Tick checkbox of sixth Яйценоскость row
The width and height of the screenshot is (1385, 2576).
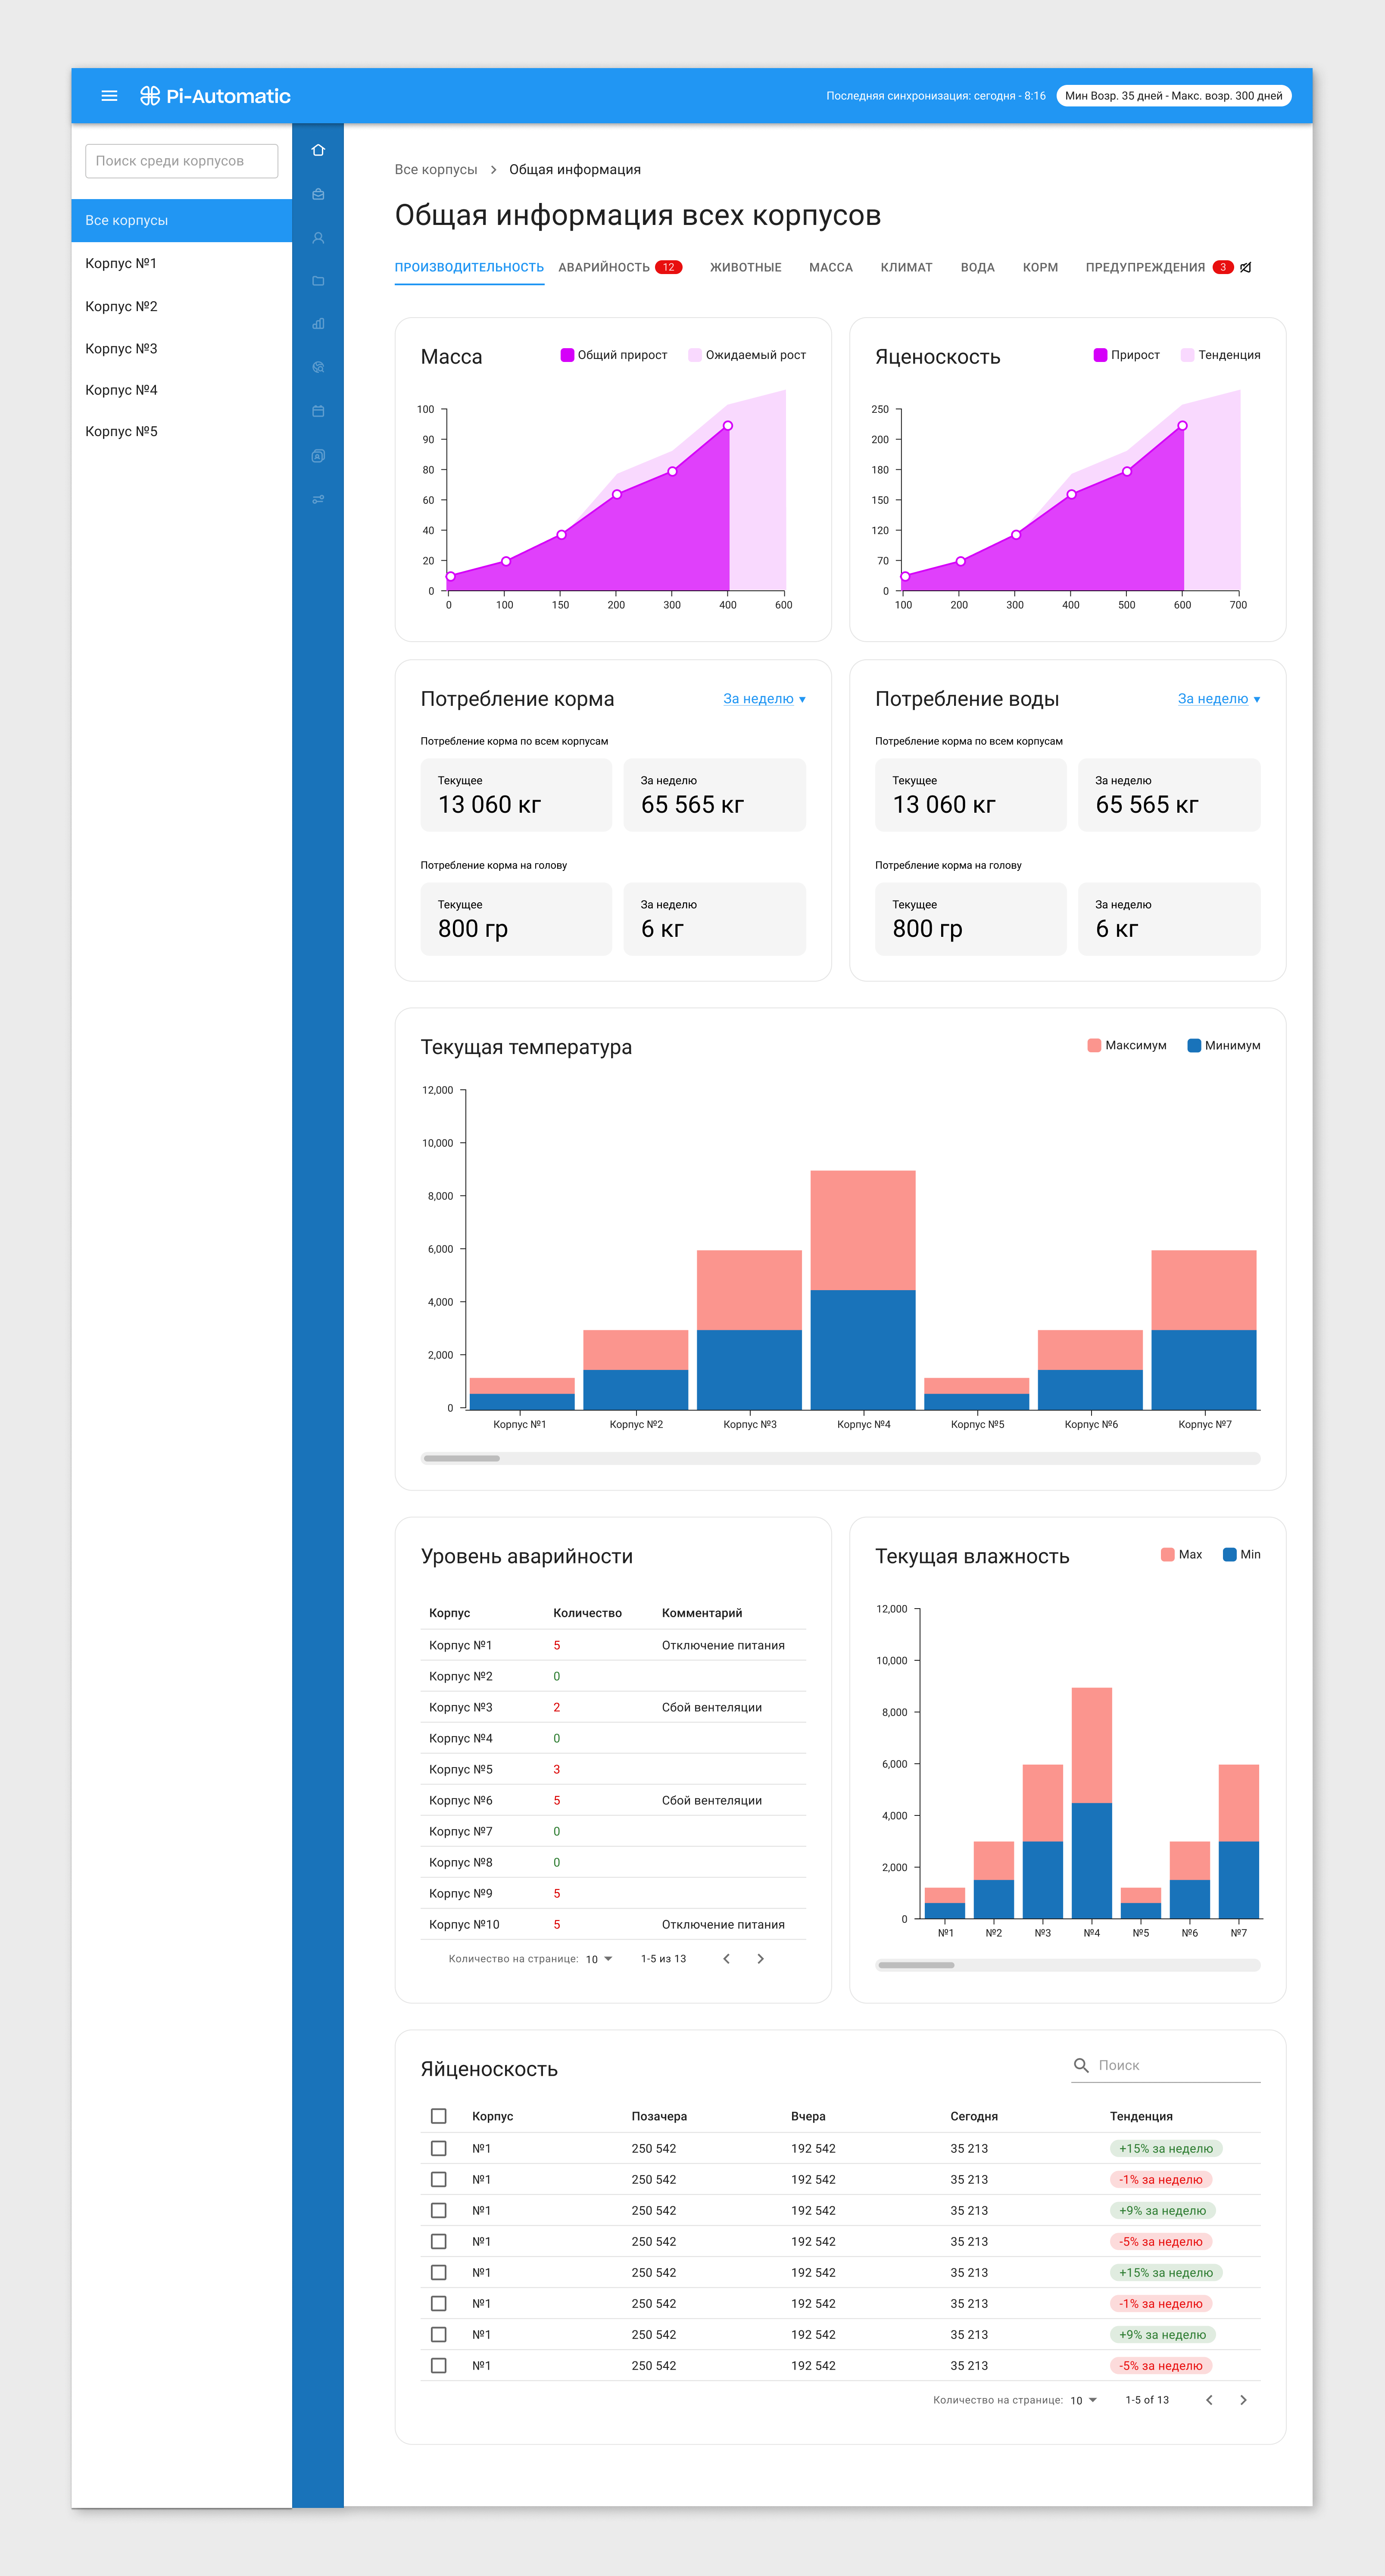pos(438,2303)
